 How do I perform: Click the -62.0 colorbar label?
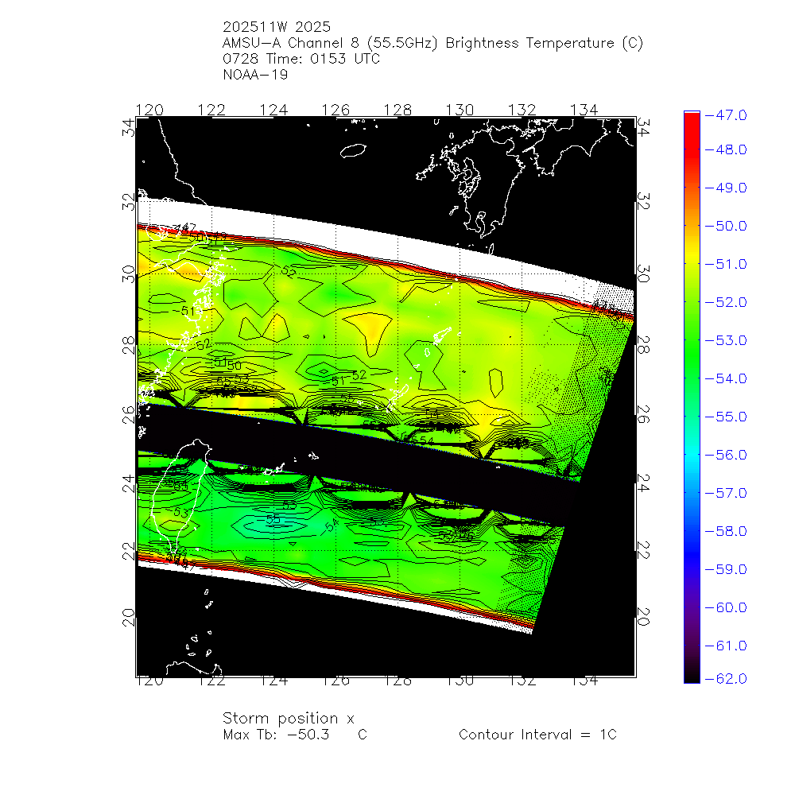tap(726, 678)
